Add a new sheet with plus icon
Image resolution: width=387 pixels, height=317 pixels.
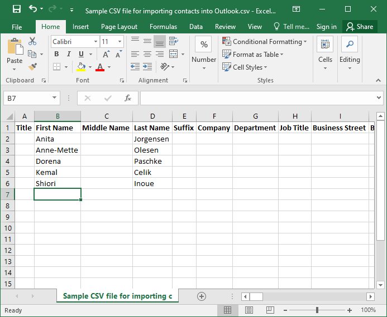(202, 296)
